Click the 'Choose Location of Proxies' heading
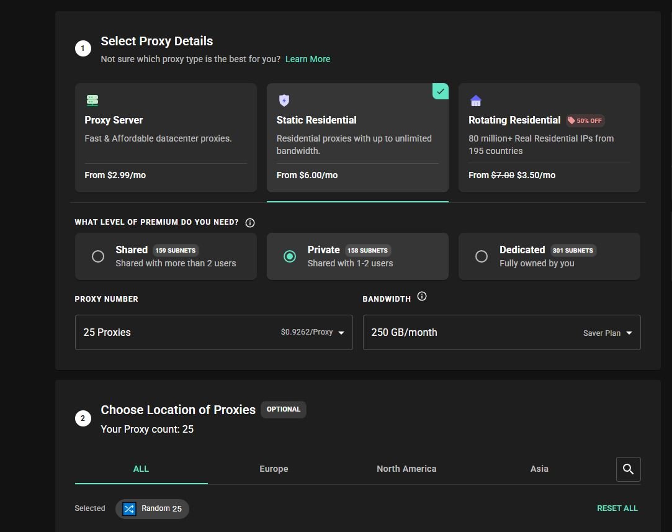 click(178, 410)
